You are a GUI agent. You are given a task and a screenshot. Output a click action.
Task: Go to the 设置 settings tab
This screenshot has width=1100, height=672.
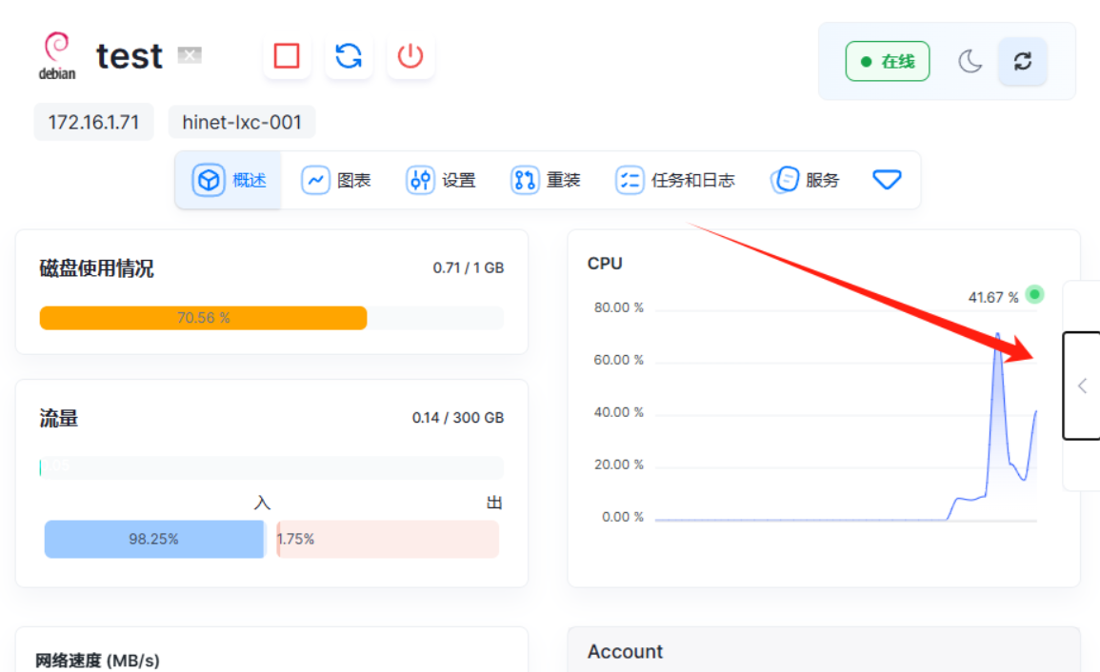tap(441, 180)
